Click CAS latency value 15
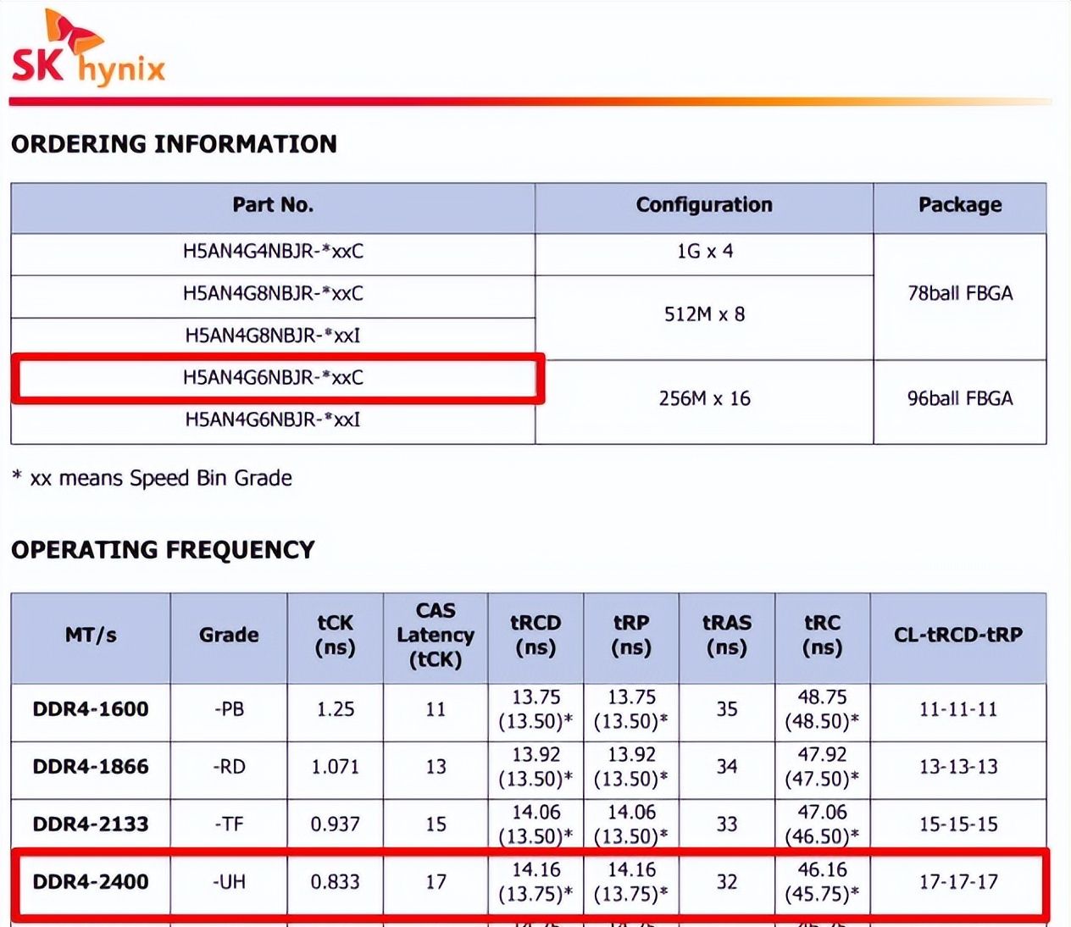This screenshot has height=927, width=1071. 436,825
